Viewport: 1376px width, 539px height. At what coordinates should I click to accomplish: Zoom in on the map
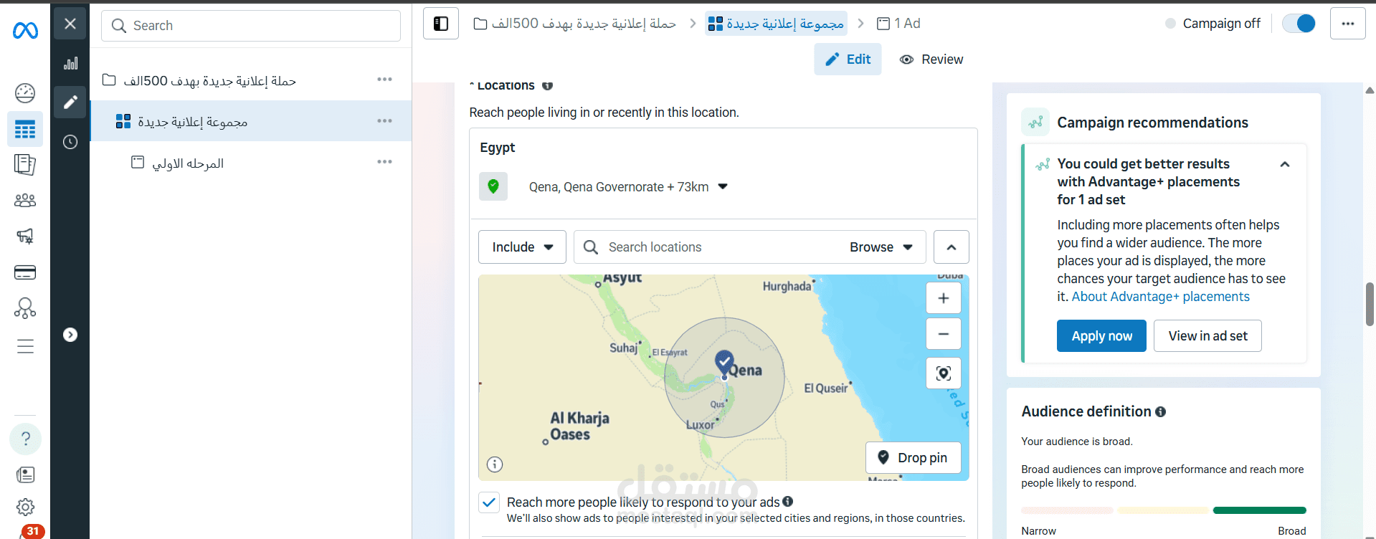pos(944,298)
